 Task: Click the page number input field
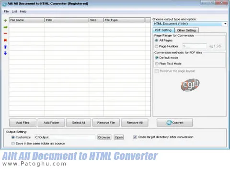(195, 46)
